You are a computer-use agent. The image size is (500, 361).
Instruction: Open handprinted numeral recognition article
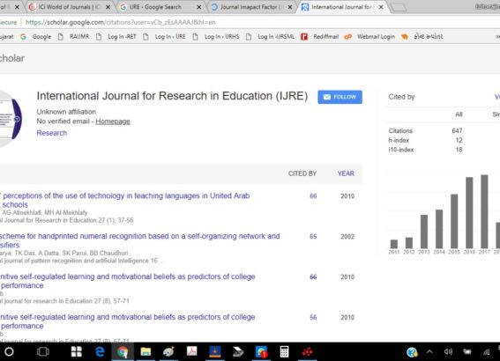pyautogui.click(x=139, y=240)
